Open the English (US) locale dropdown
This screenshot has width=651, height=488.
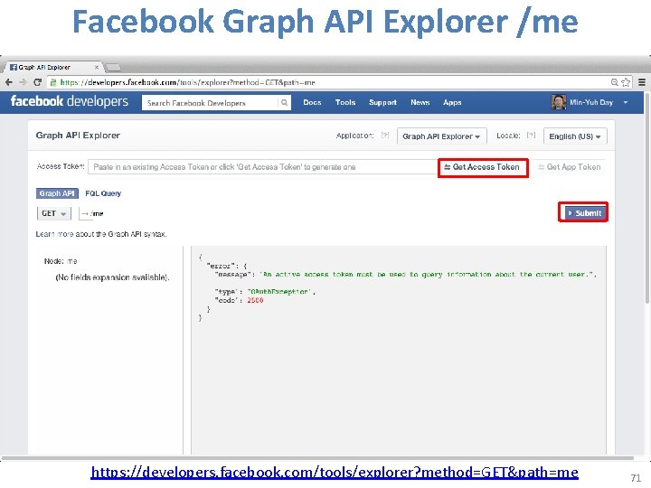click(x=575, y=136)
